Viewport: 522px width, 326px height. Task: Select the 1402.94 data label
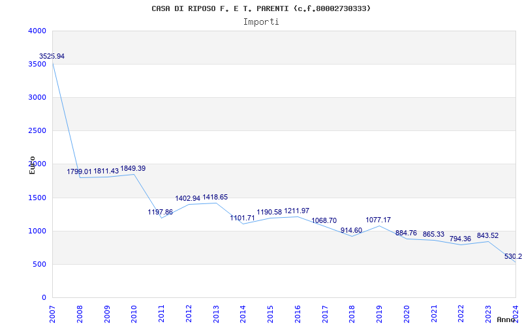pyautogui.click(x=188, y=198)
